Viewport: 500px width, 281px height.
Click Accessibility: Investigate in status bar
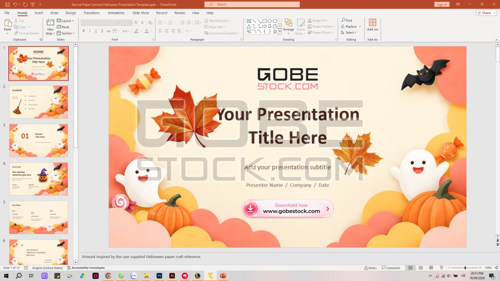tap(85, 268)
